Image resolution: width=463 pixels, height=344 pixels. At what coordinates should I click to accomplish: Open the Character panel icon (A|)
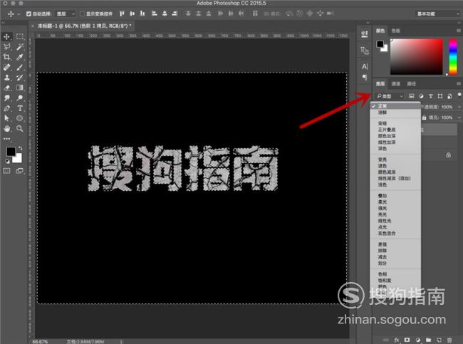[x=365, y=66]
